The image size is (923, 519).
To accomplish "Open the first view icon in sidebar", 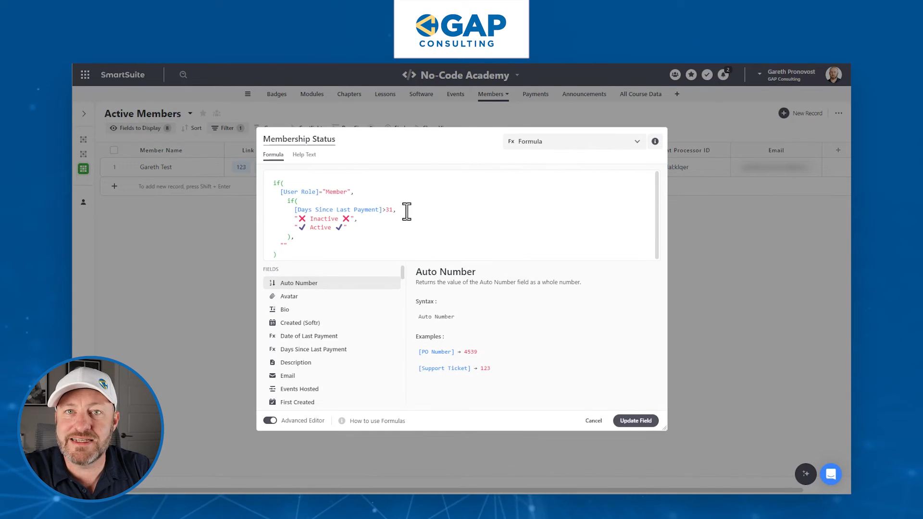I will tap(83, 139).
